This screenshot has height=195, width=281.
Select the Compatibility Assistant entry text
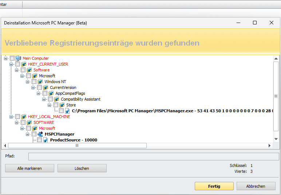[81, 99]
